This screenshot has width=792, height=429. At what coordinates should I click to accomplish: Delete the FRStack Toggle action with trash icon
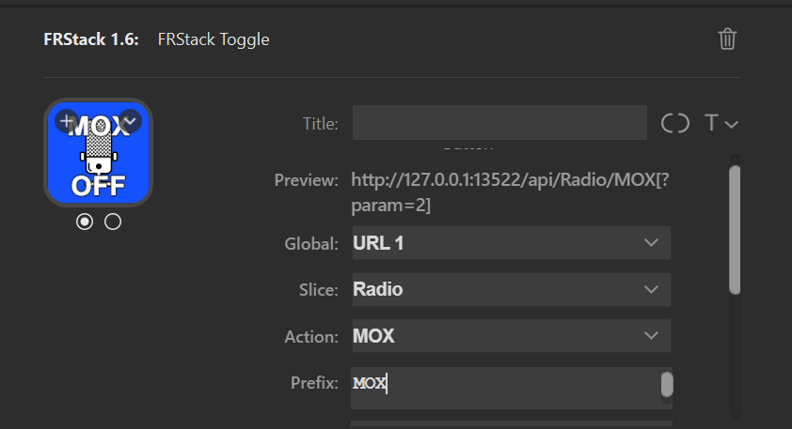(727, 38)
